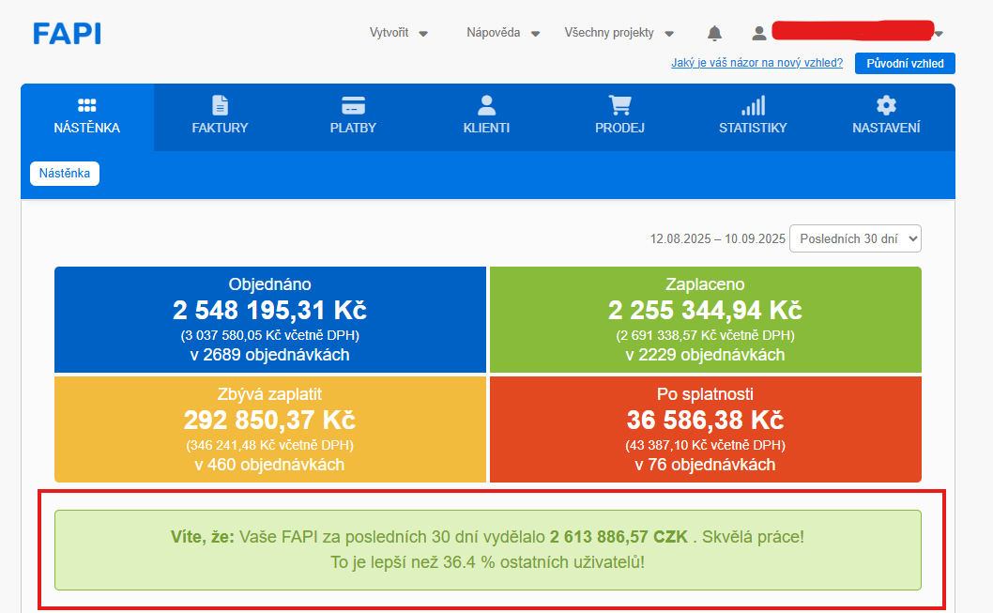993x613 pixels.
Task: Click the text v 460 objednávkách
Action: [x=269, y=465]
